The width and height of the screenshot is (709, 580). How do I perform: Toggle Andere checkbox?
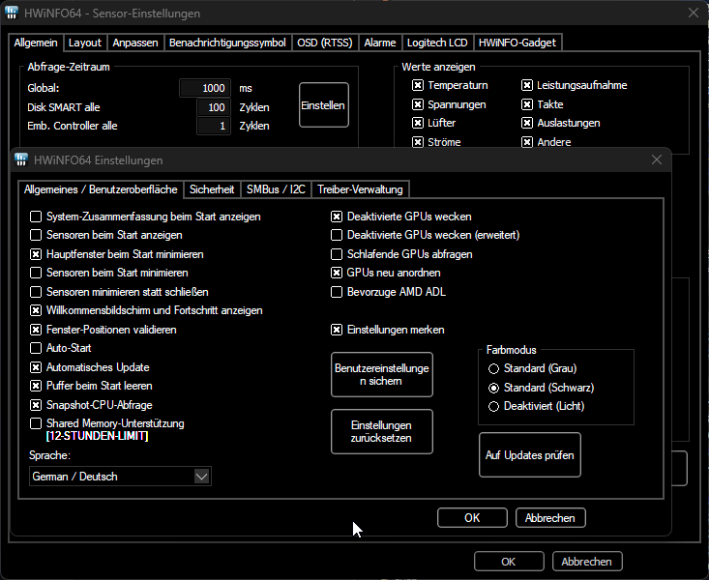coord(527,142)
